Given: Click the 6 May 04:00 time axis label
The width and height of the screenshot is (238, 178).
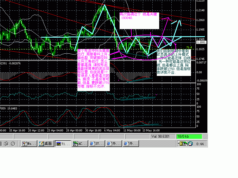Looking at the screenshot, I should pos(112,131).
